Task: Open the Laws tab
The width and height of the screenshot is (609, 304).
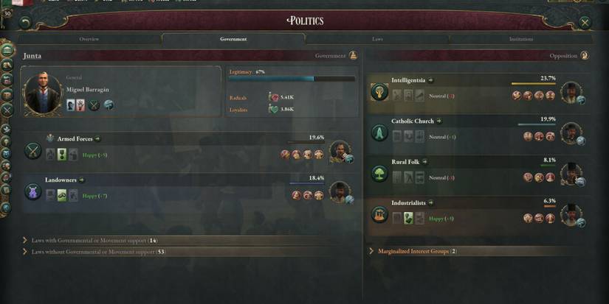Action: [377, 39]
